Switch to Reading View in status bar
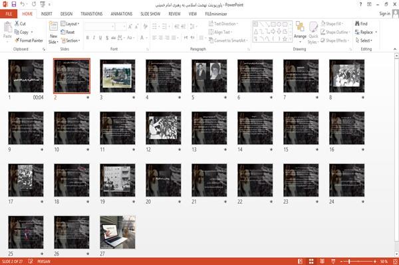The image size is (399, 265). click(x=322, y=262)
